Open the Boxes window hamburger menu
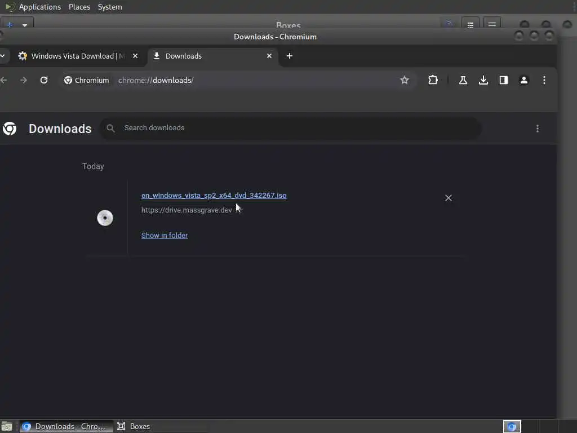Screen dimensions: 577x433 tap(492, 25)
